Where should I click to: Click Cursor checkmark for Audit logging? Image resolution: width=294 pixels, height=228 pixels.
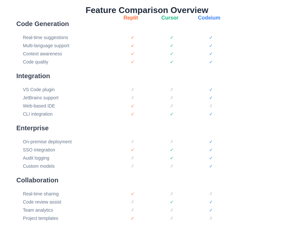[172, 158]
